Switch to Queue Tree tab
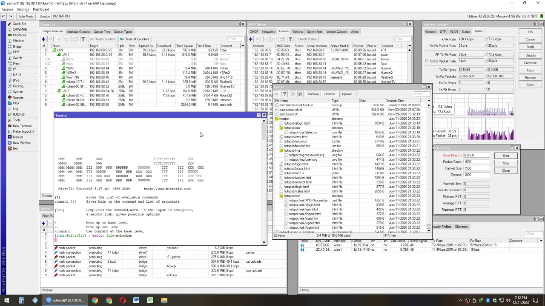This screenshot has height=306, width=545. click(102, 31)
